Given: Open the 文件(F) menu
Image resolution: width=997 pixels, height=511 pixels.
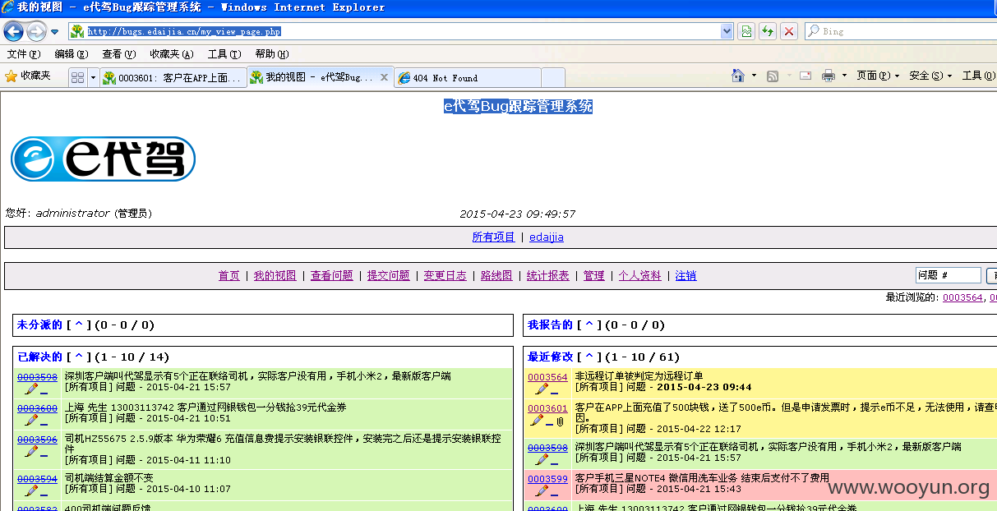Looking at the screenshot, I should point(24,54).
